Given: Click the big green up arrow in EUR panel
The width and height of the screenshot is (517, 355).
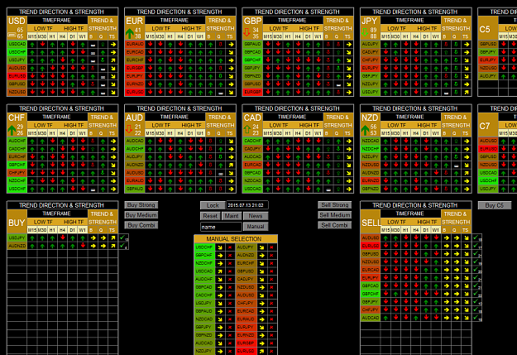Looking at the screenshot, I should pyautogui.click(x=129, y=33).
